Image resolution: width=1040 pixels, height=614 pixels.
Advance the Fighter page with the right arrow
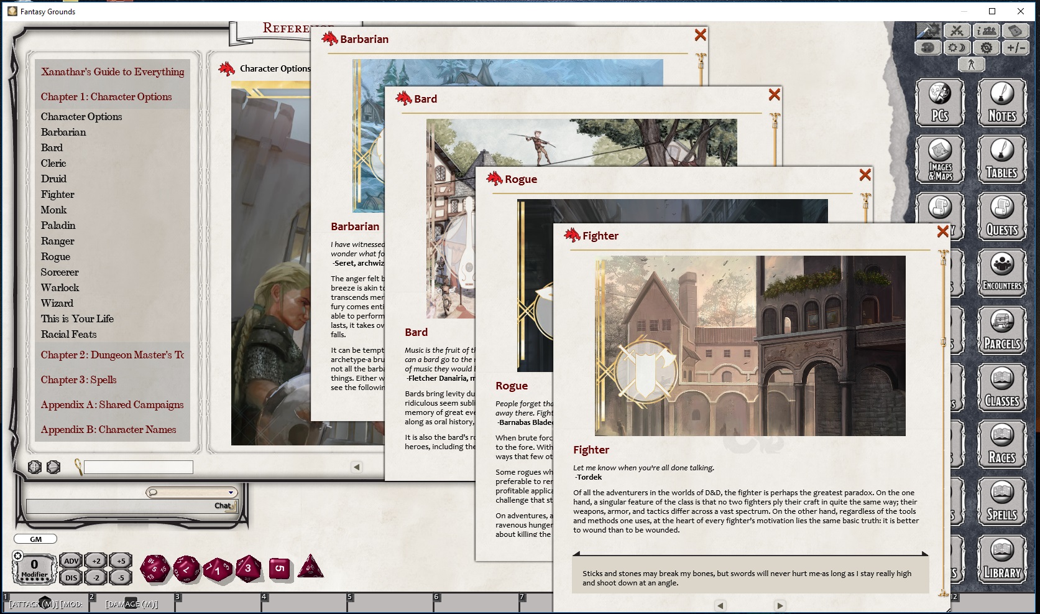779,605
